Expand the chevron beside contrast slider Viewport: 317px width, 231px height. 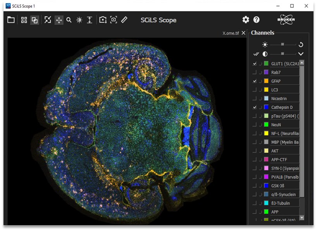(301, 54)
